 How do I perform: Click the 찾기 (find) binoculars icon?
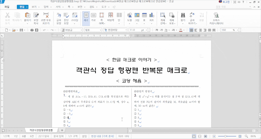click(183, 15)
